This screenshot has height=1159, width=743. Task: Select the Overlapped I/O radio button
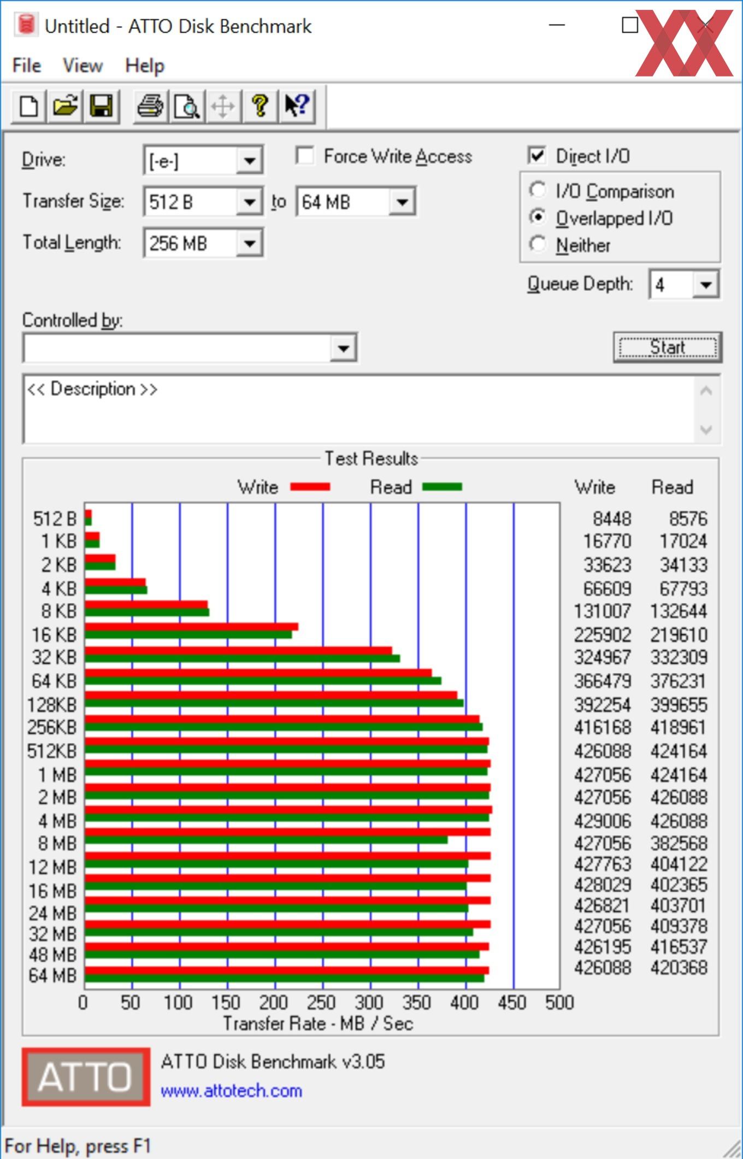click(538, 217)
